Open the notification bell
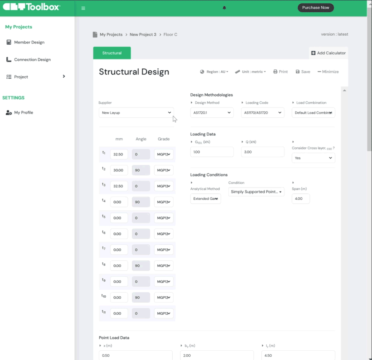 click(x=224, y=8)
